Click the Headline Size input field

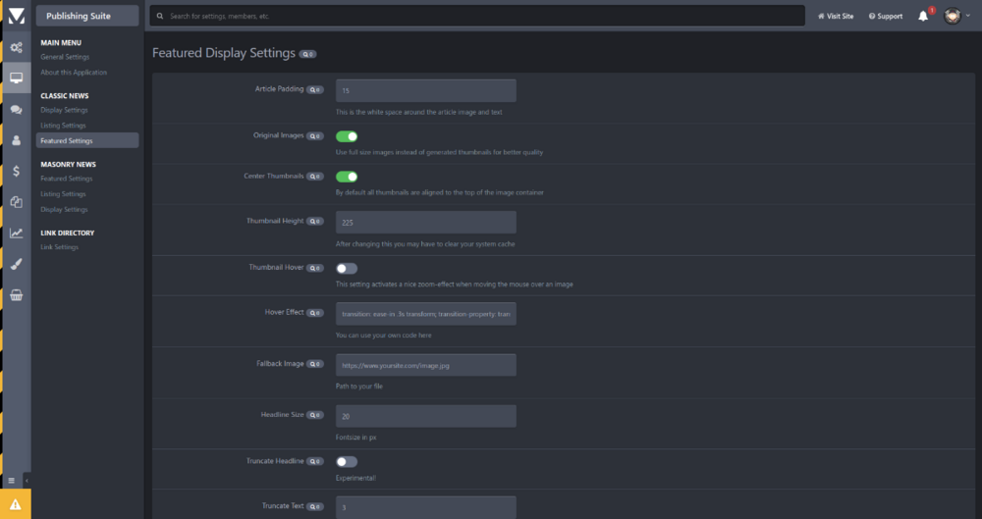click(426, 416)
